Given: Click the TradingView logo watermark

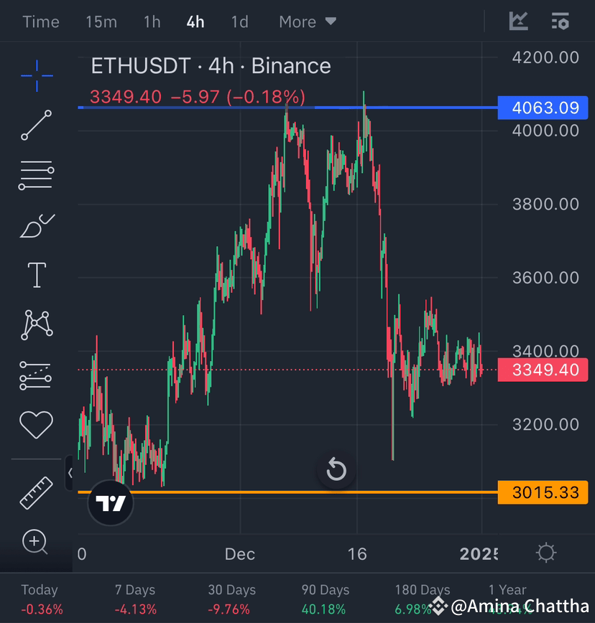Looking at the screenshot, I should coord(110,503).
